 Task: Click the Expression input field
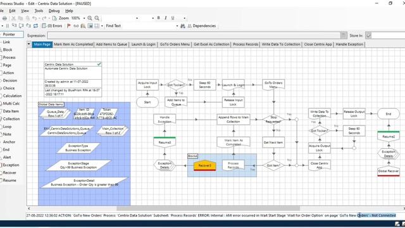pos(194,35)
